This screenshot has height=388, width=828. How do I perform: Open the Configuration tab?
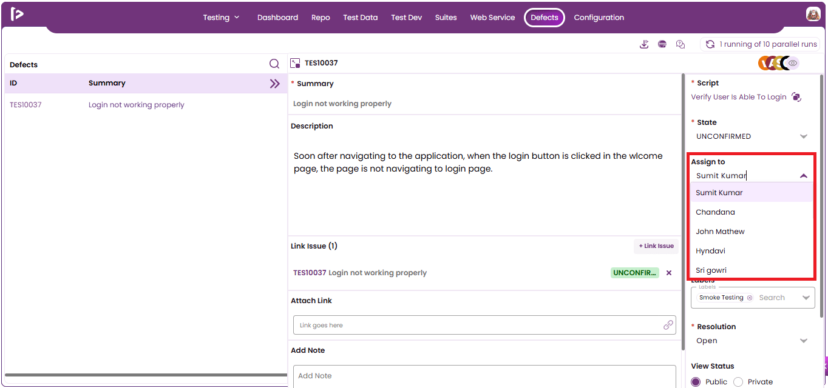(x=599, y=18)
